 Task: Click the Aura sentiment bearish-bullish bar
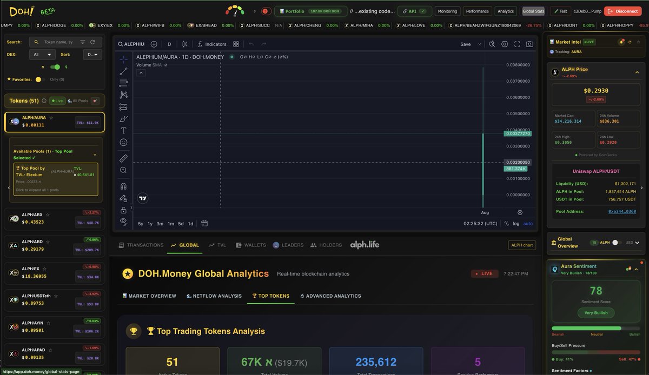[x=595, y=328]
